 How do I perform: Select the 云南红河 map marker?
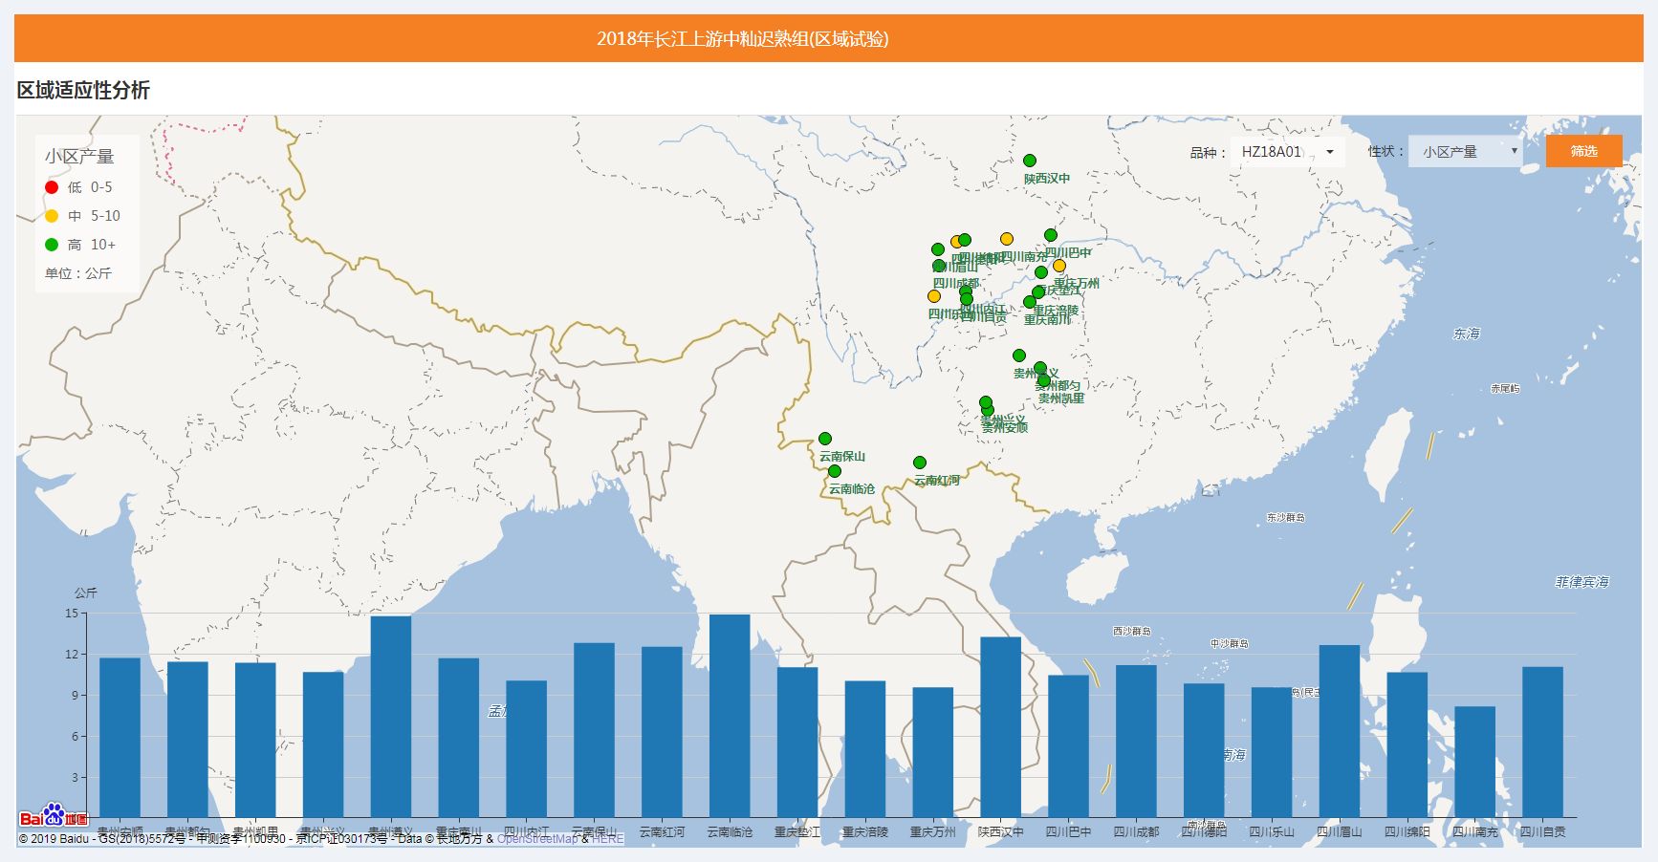pyautogui.click(x=920, y=463)
